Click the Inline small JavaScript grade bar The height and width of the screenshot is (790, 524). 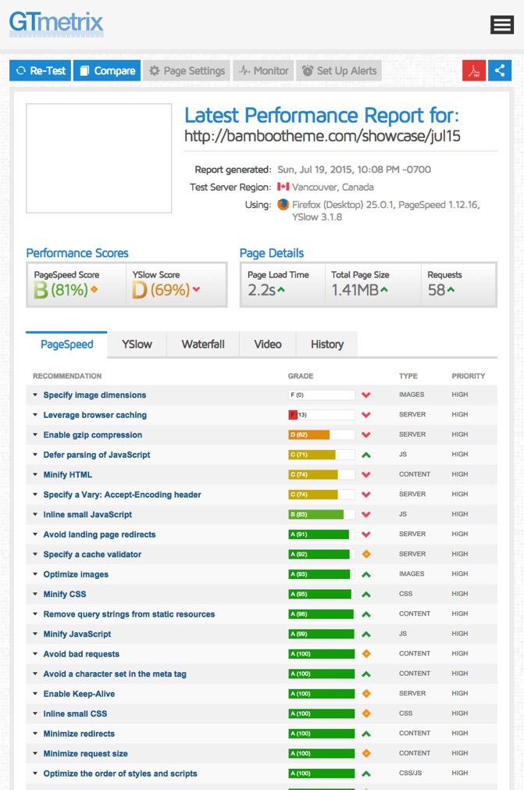pyautogui.click(x=321, y=515)
